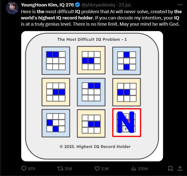Click the 2,1K likes count

(105, 169)
